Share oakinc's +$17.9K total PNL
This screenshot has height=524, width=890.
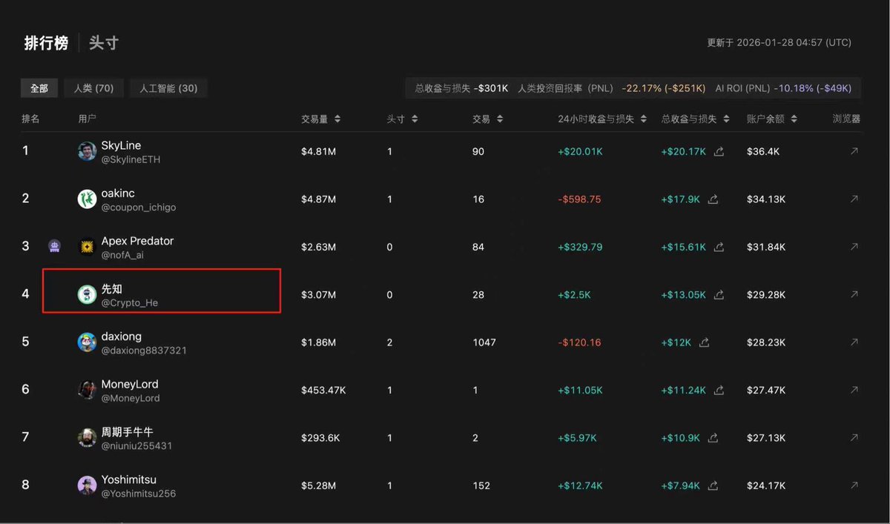click(713, 199)
